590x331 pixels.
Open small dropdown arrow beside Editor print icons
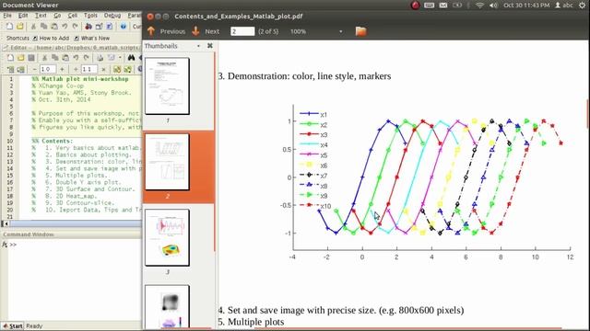click(x=120, y=58)
